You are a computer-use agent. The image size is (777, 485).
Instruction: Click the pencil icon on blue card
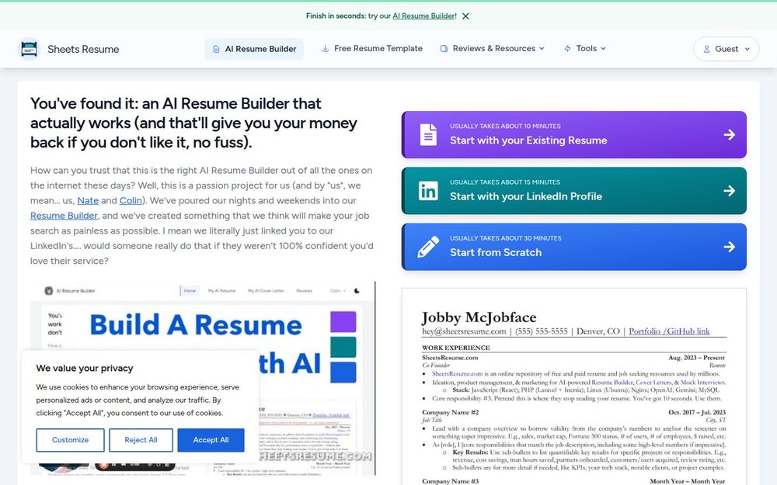pyautogui.click(x=428, y=247)
